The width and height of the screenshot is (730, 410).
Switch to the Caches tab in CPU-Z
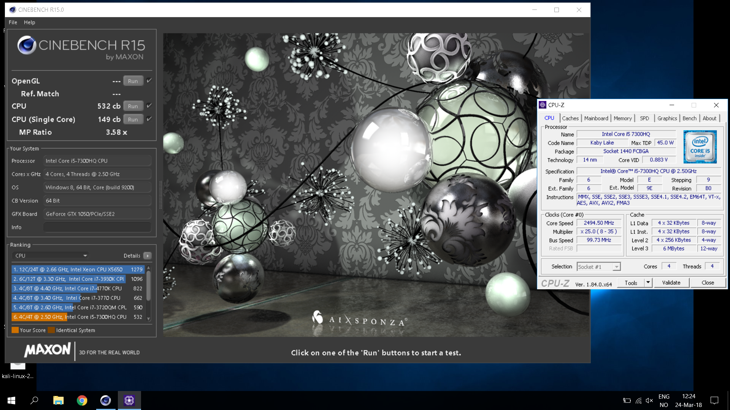(570, 118)
